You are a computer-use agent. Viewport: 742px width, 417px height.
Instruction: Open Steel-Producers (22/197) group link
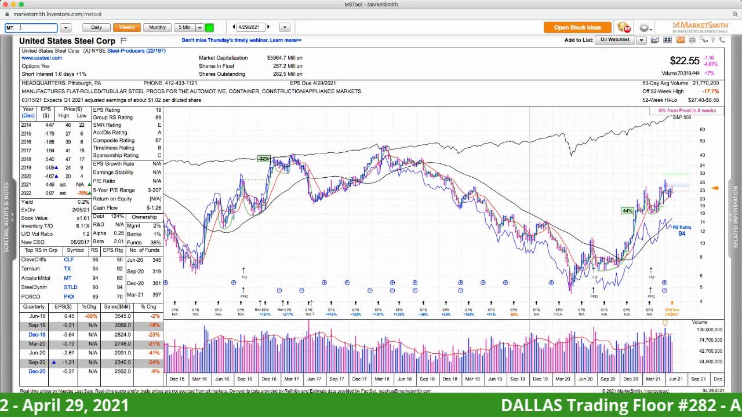tap(136, 51)
